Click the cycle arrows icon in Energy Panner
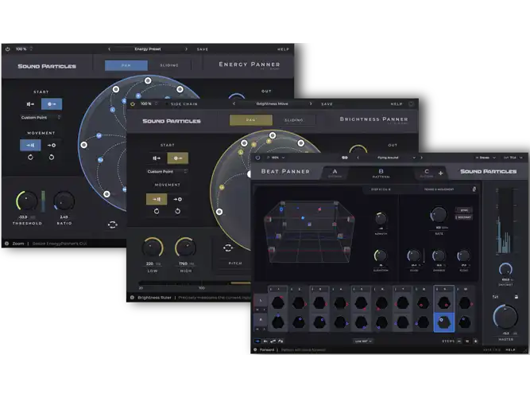 (x=113, y=224)
